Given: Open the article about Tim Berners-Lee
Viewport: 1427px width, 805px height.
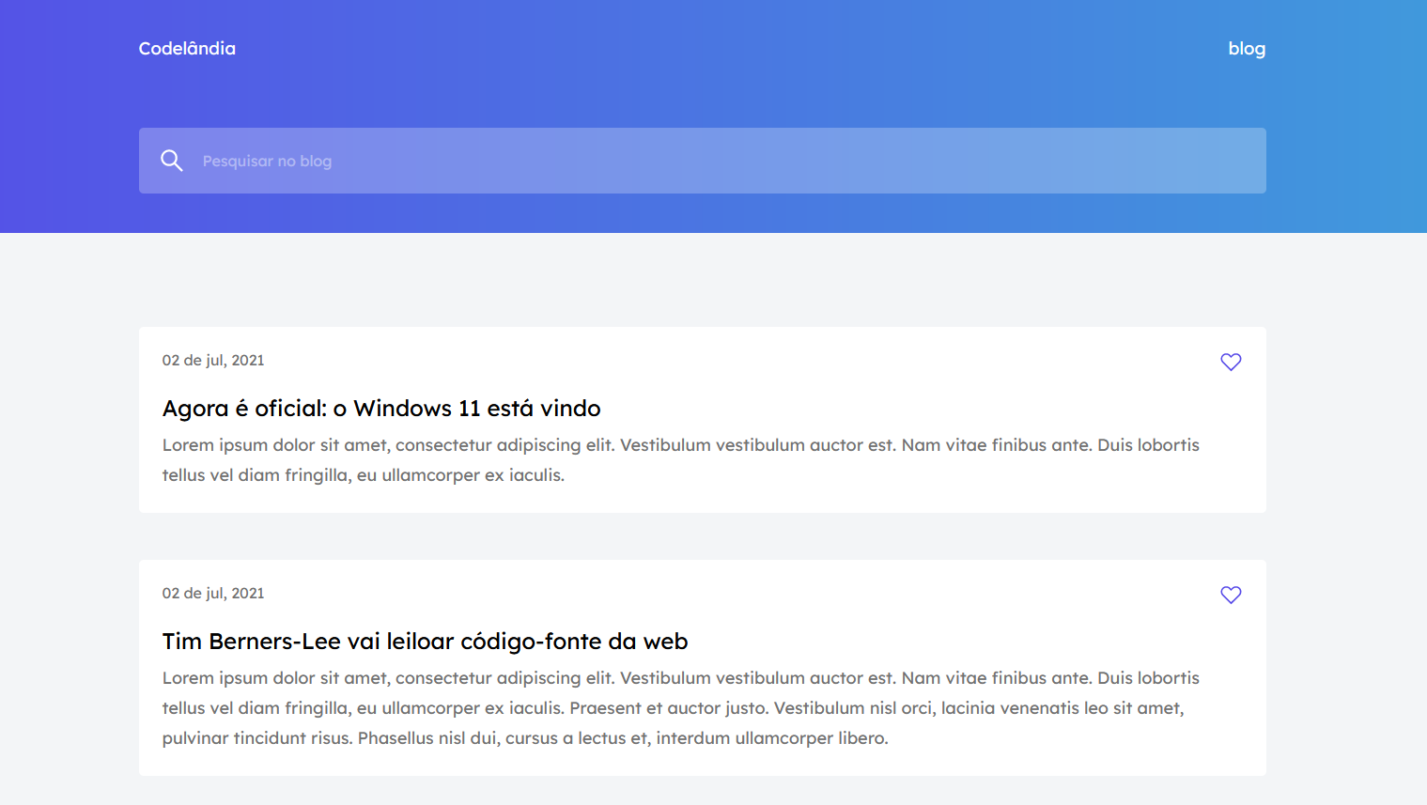Looking at the screenshot, I should (426, 641).
